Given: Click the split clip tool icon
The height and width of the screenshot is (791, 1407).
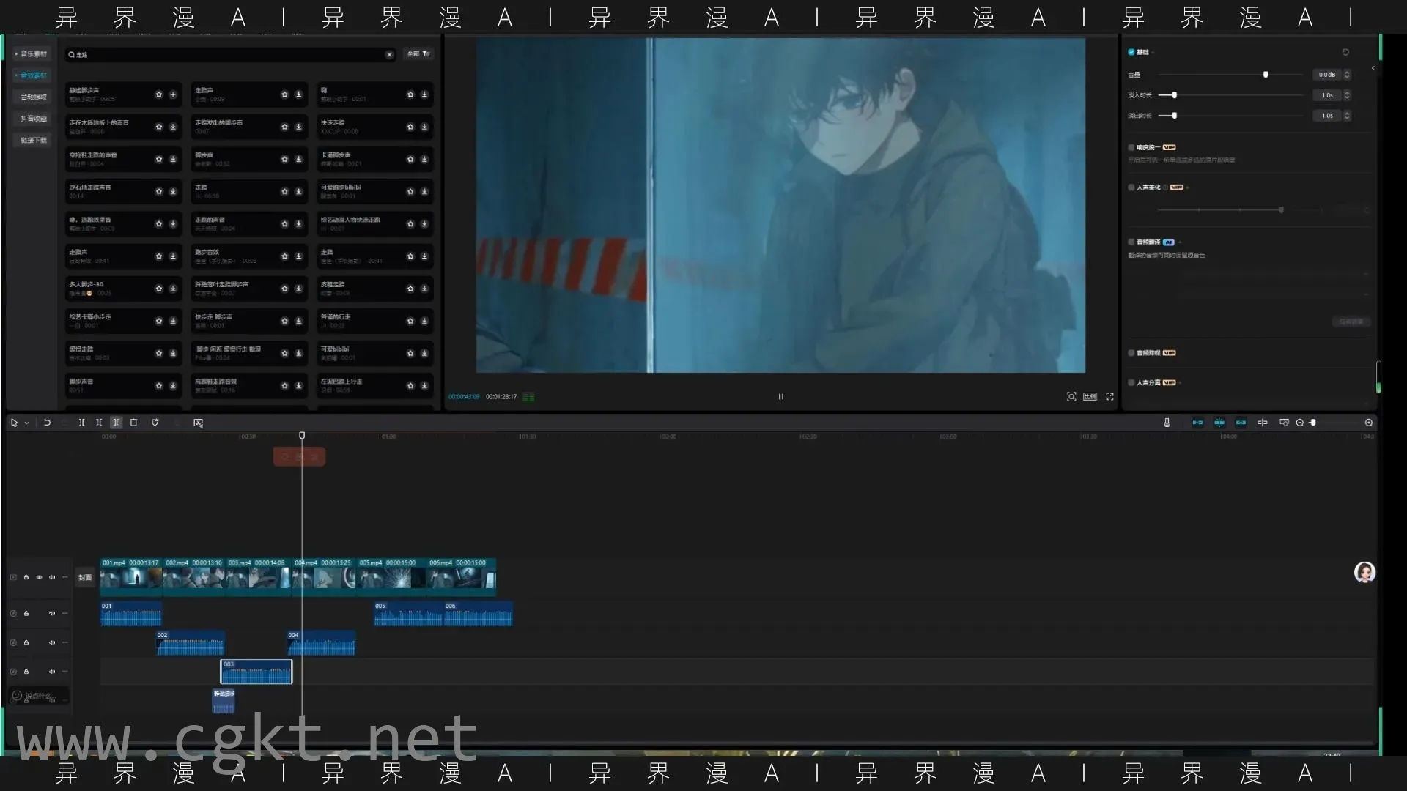Looking at the screenshot, I should [x=81, y=423].
